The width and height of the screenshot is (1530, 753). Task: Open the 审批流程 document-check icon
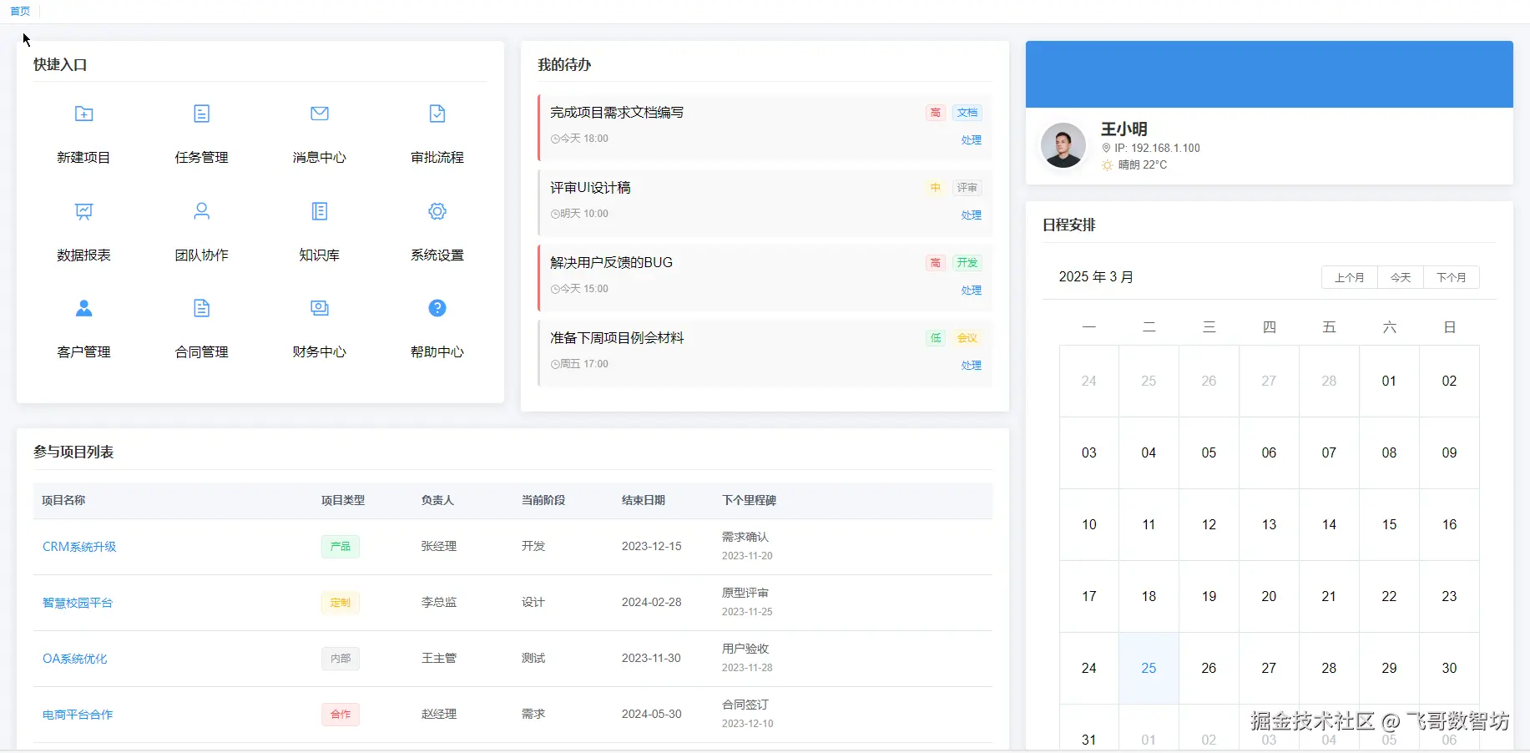437,114
